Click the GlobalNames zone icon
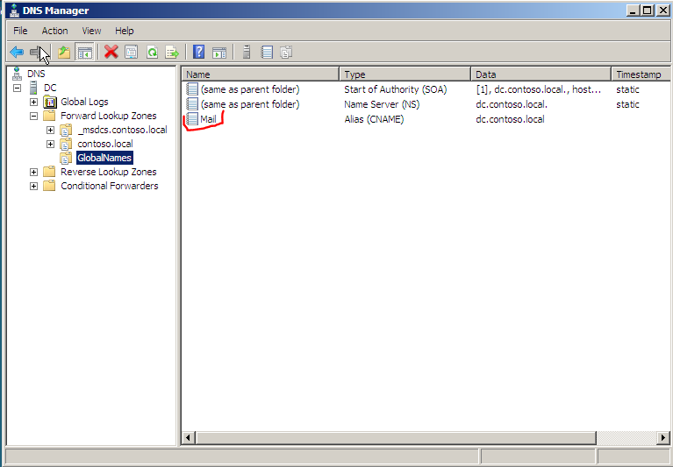Viewport: 673px width, 467px height. coord(66,158)
